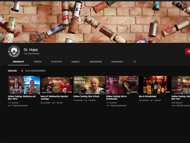
Task: Open the 2:04:55 Bier und Schokolade thumbnail
Action: (122, 85)
